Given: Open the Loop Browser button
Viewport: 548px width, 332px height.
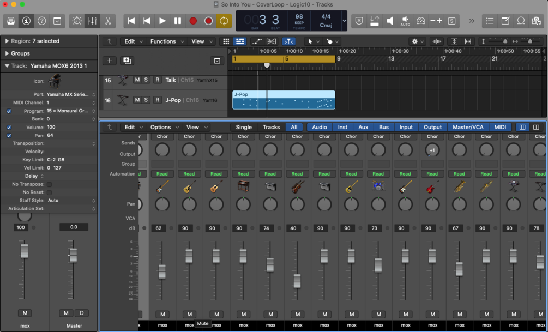Looking at the screenshot, I should [521, 21].
